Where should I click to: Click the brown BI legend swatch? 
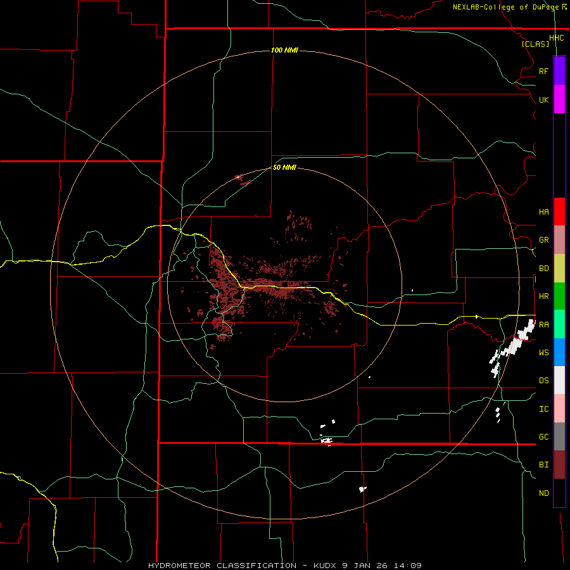[x=559, y=465]
